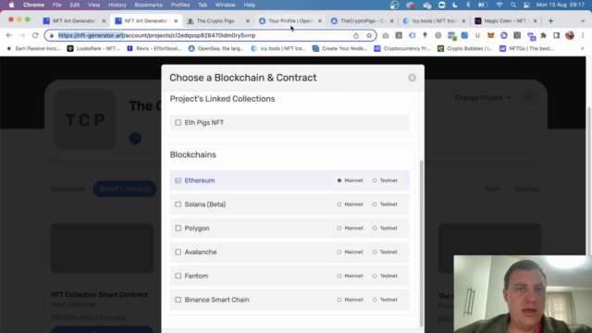Screen dimensions: 592x333
Task: Check the Eth Pigs NFT collection checkbox
Action: (179, 123)
